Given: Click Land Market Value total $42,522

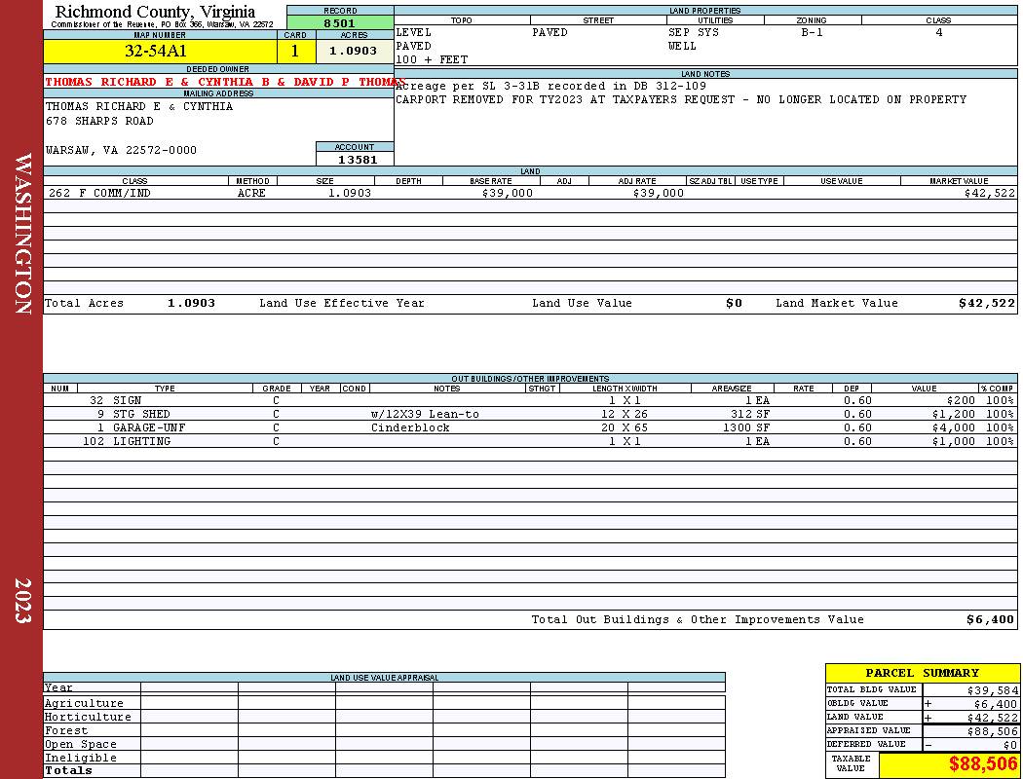Looking at the screenshot, I should point(987,303).
